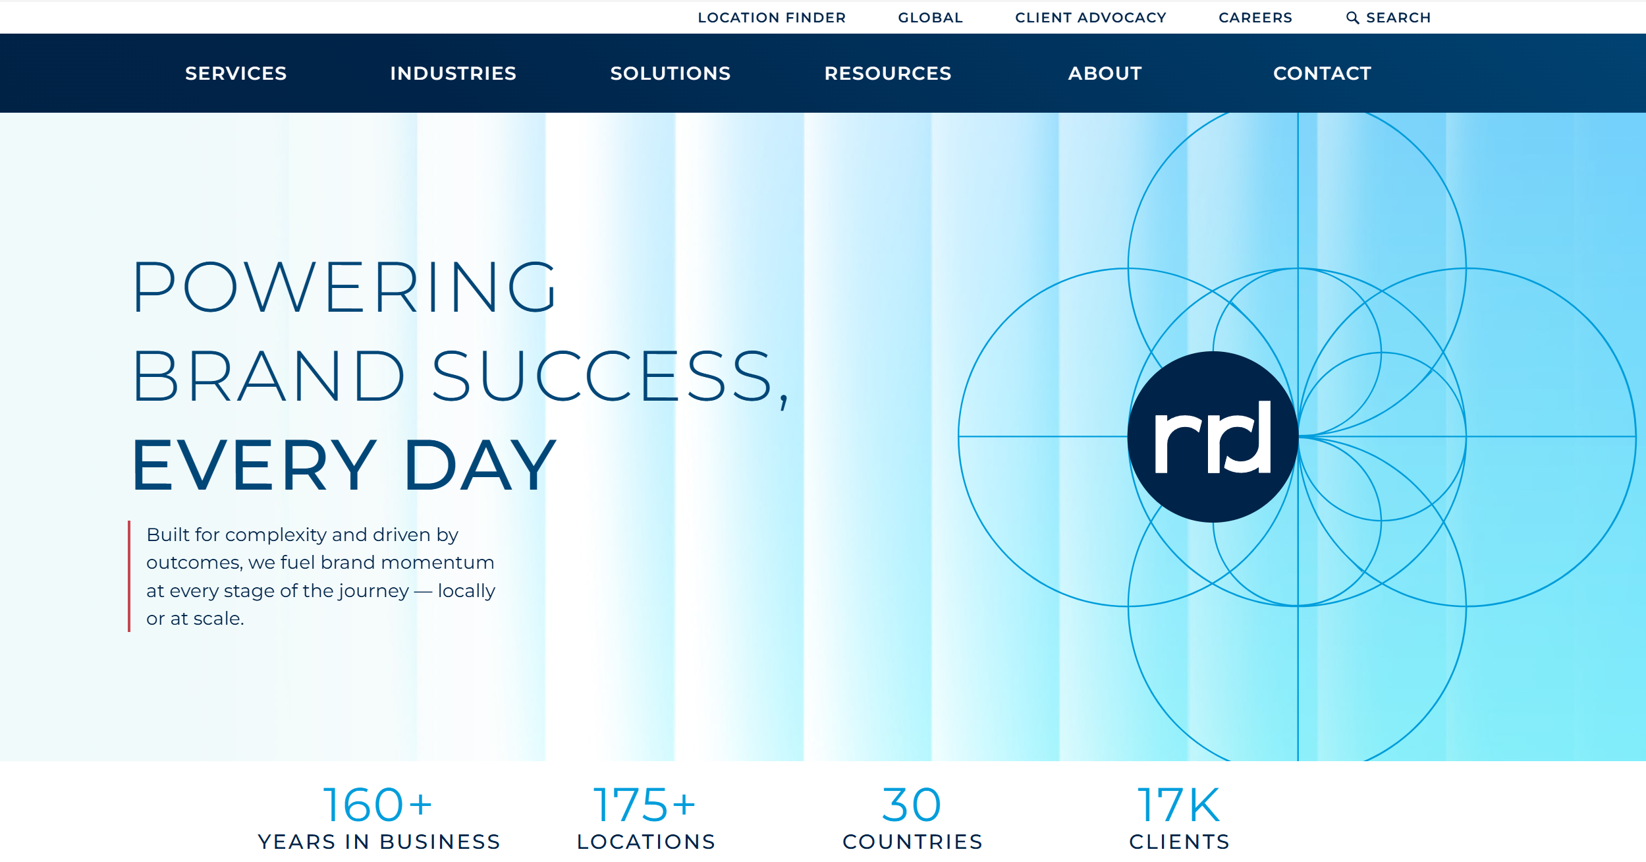Click the 'Clients' label

(1180, 842)
